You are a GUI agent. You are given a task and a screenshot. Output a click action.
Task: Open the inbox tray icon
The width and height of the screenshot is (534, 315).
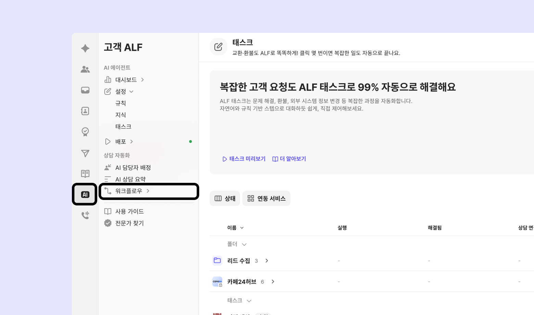85,90
